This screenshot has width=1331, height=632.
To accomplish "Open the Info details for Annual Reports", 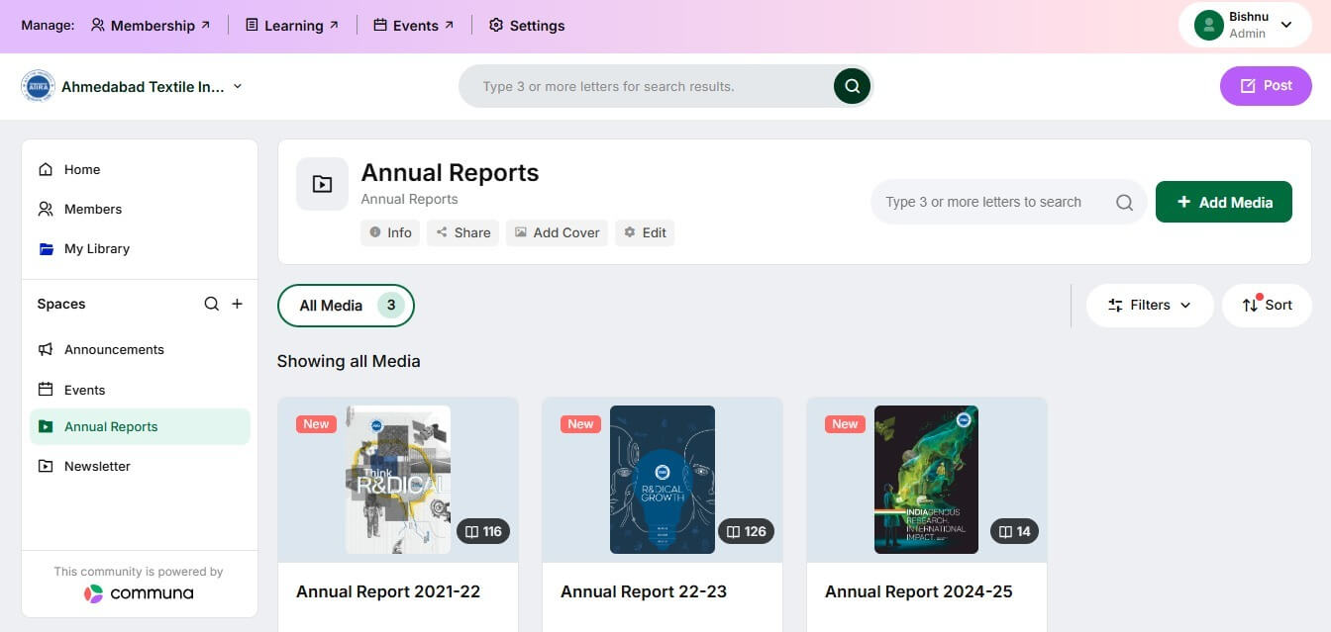I will click(390, 232).
